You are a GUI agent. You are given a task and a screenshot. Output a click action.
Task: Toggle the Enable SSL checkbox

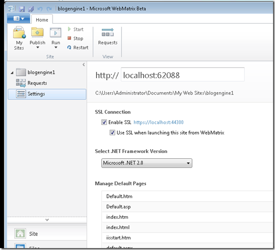[x=104, y=122]
